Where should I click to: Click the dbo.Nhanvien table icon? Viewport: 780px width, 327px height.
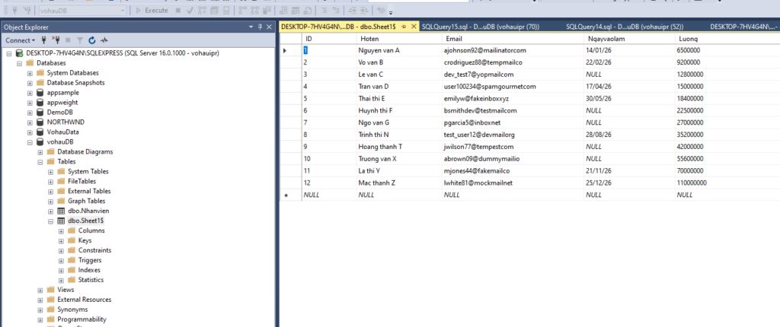[61, 211]
